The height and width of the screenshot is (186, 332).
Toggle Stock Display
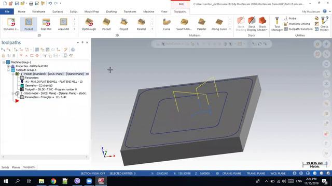click(252, 24)
